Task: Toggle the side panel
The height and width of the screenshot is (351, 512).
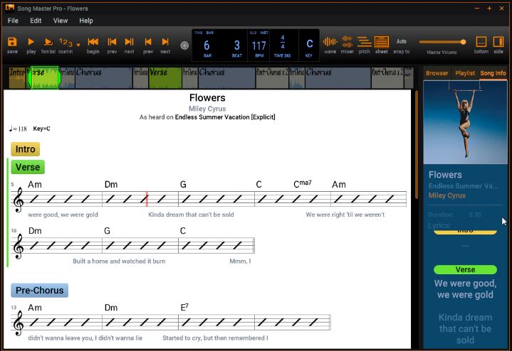Action: pyautogui.click(x=498, y=44)
